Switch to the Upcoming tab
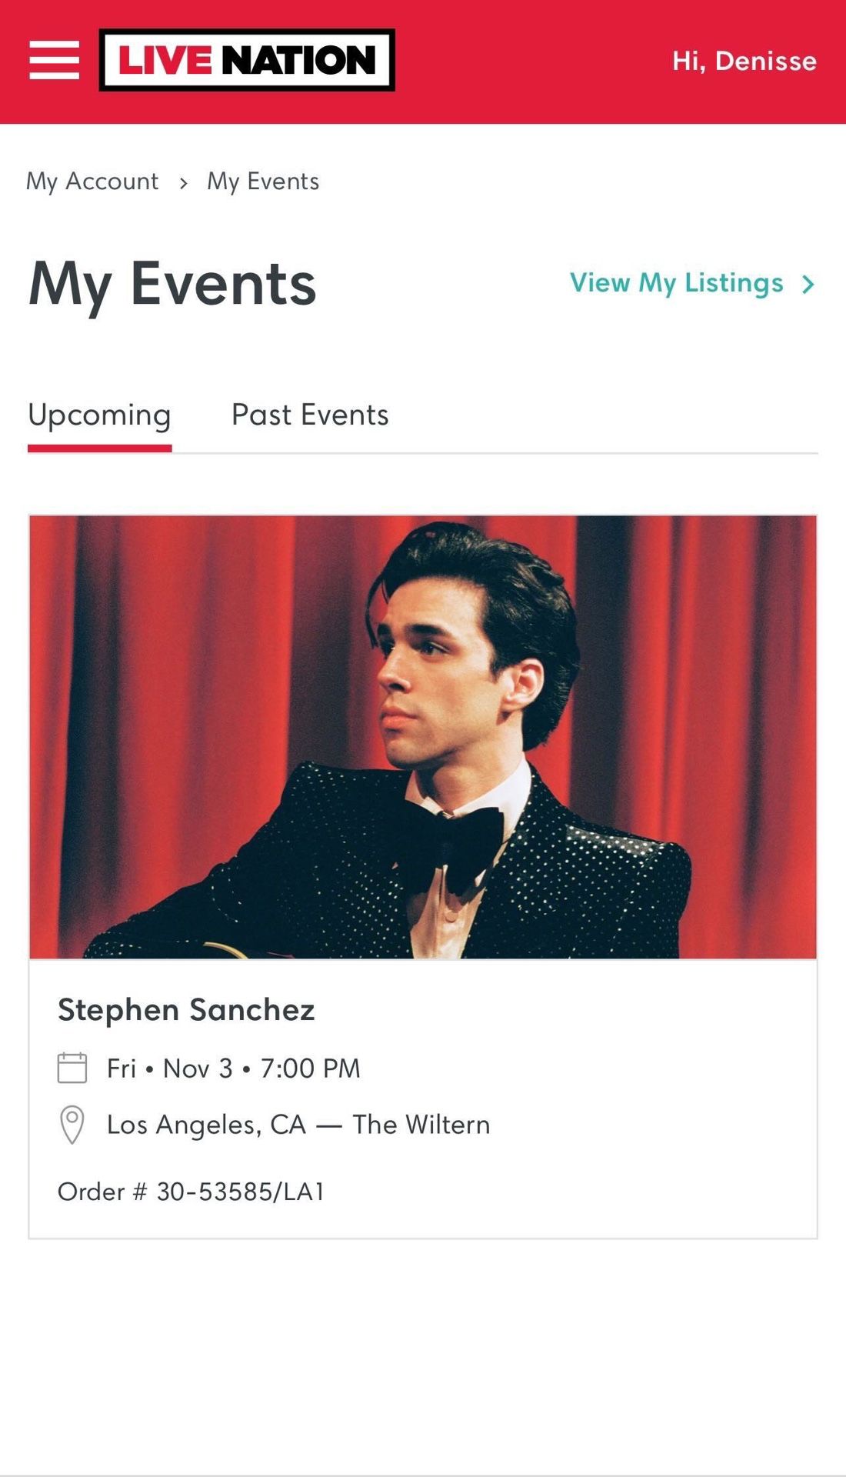Image resolution: width=846 pixels, height=1477 pixels. pos(99,415)
